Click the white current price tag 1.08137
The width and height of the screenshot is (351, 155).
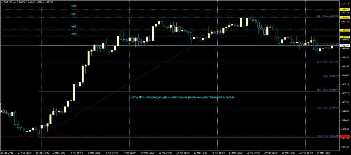click(345, 45)
